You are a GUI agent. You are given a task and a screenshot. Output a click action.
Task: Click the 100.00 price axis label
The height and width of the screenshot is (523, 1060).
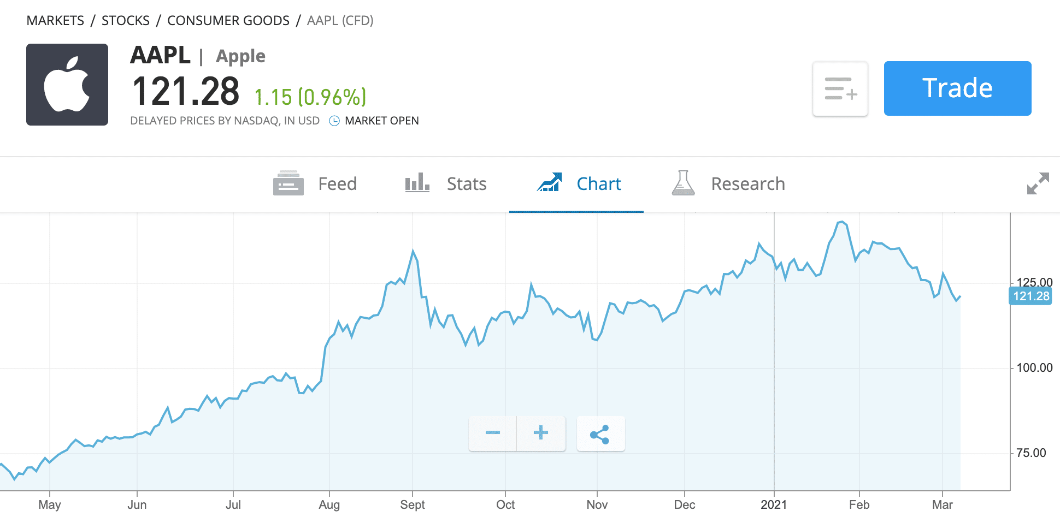click(1034, 367)
